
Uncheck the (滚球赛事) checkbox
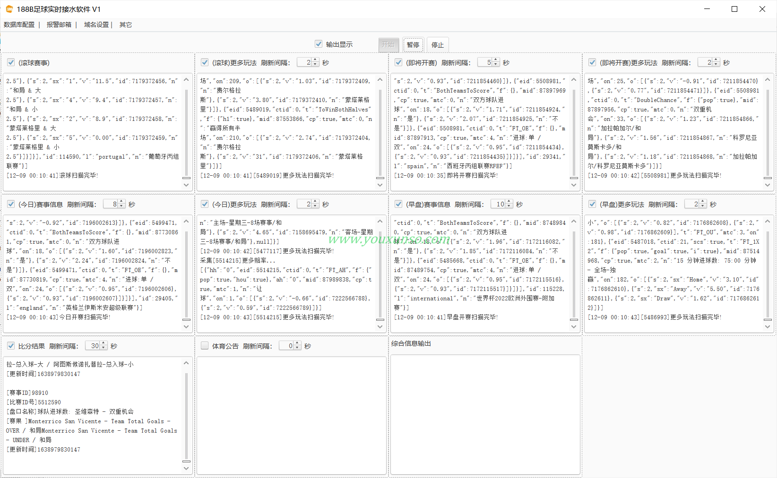[x=11, y=62]
